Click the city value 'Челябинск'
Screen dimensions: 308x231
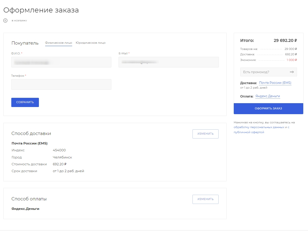[x=62, y=157]
